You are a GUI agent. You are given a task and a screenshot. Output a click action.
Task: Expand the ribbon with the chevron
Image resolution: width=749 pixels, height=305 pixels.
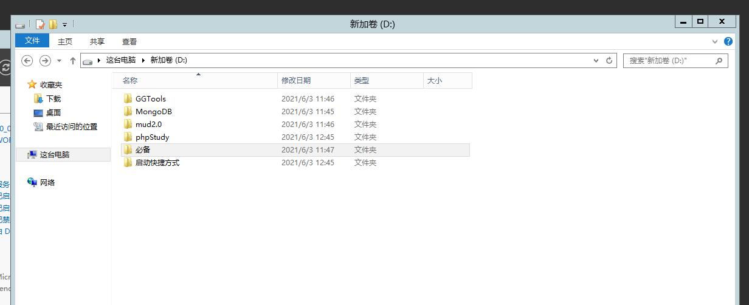[715, 42]
